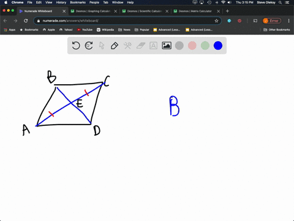The image size is (294, 221).
Task: Expand the Other Bookmarks folder
Action: pos(277,29)
